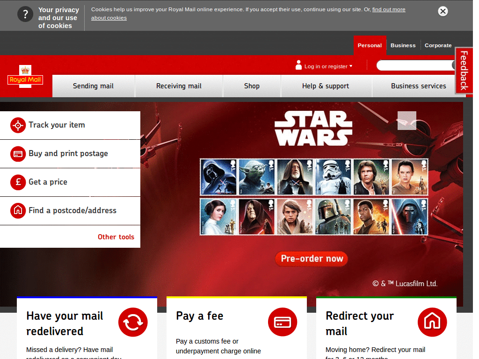The image size is (479, 359).
Task: Click the Redirect your mail house icon
Action: pyautogui.click(x=432, y=322)
